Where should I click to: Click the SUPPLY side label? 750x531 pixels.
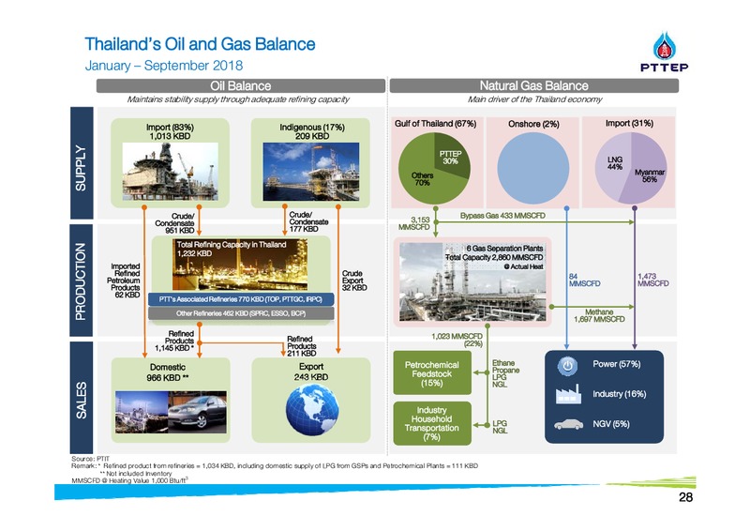pos(82,163)
